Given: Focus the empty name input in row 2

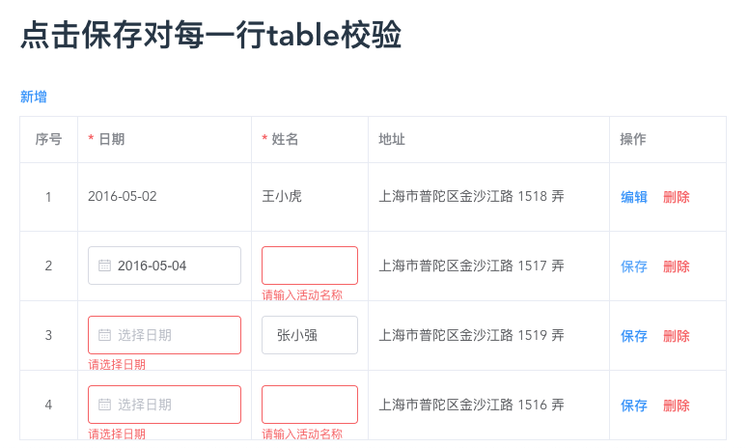Looking at the screenshot, I should pyautogui.click(x=310, y=266).
